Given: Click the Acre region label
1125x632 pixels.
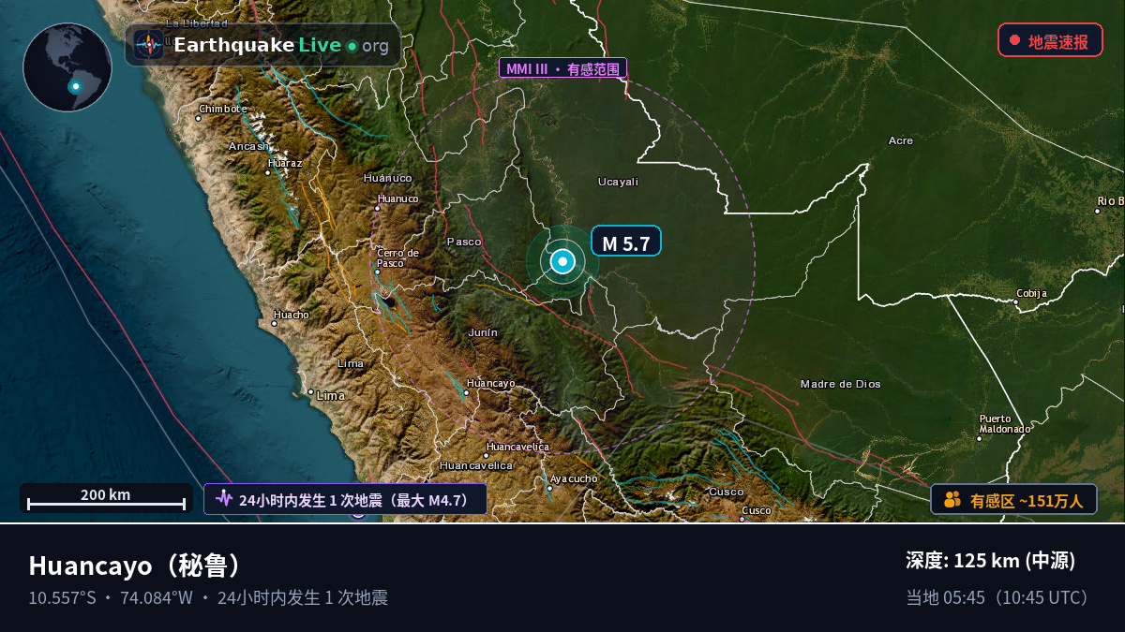Looking at the screenshot, I should 901,140.
